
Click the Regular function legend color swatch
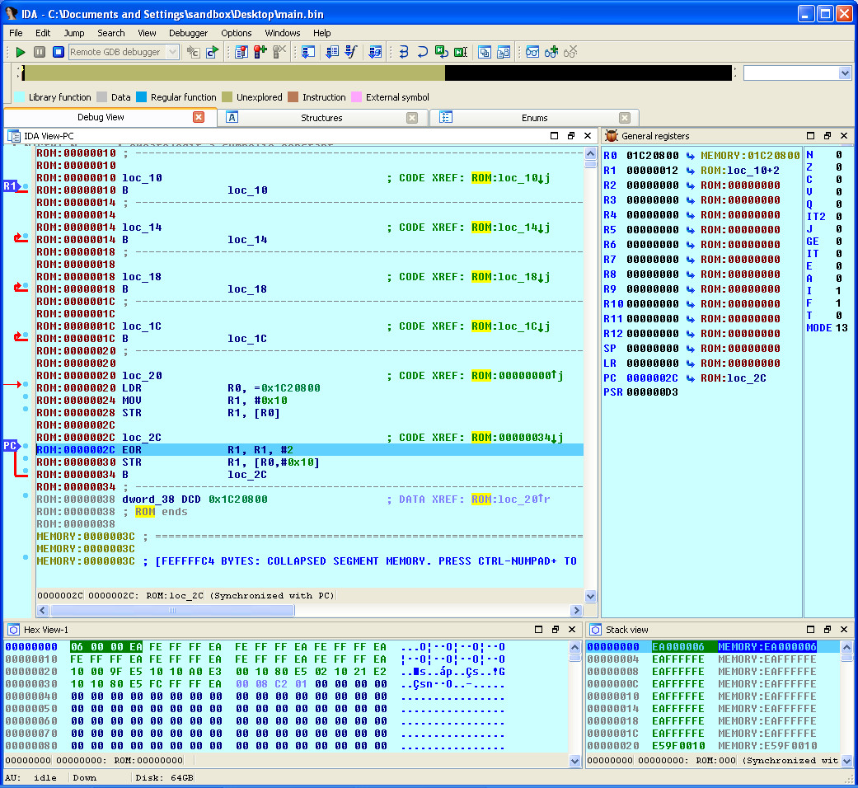[x=141, y=97]
